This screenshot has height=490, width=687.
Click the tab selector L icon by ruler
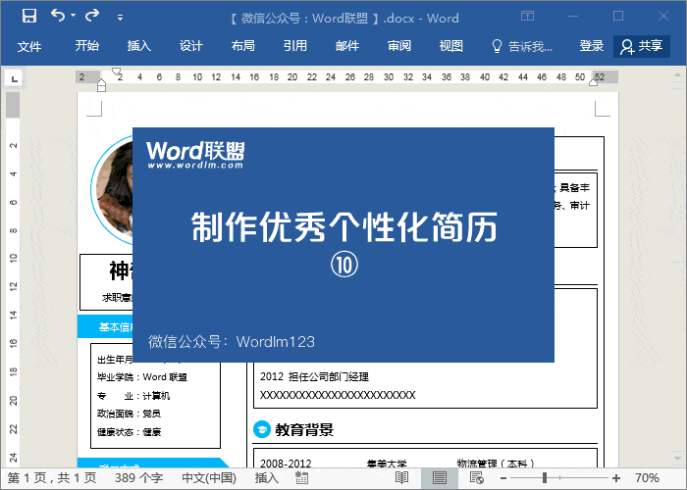pos(14,78)
